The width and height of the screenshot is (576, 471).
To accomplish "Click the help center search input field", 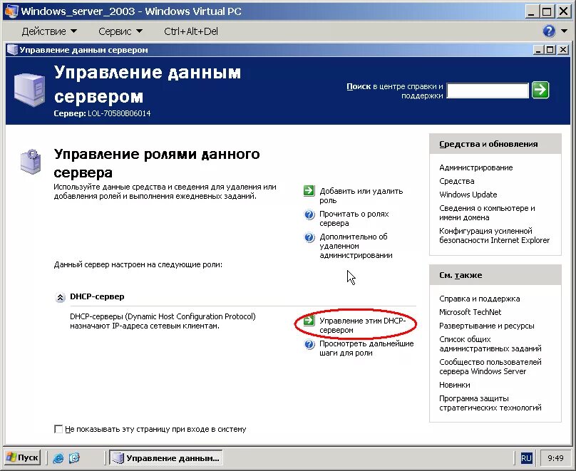I will pos(488,90).
